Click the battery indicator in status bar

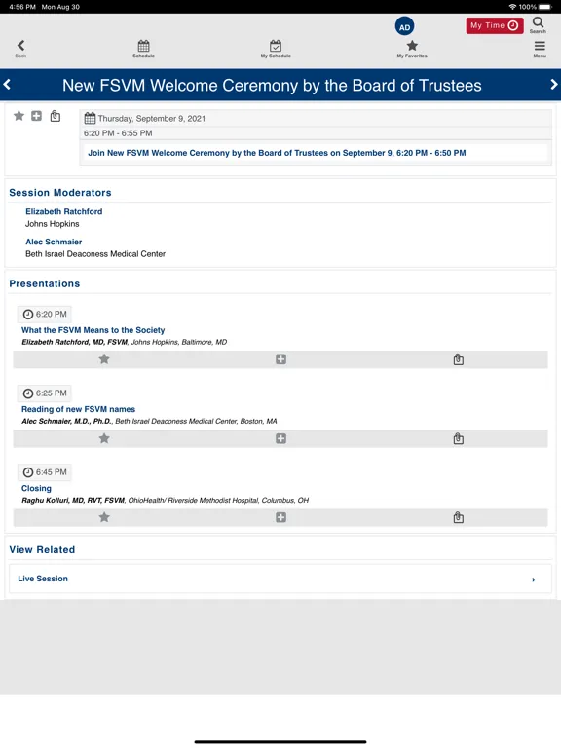545,7
